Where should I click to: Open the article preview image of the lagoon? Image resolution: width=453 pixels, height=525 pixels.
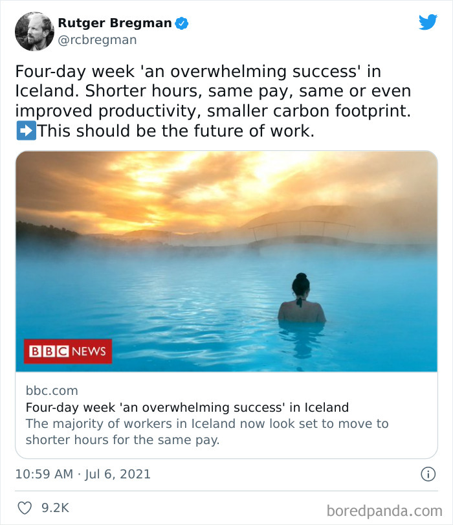(226, 259)
